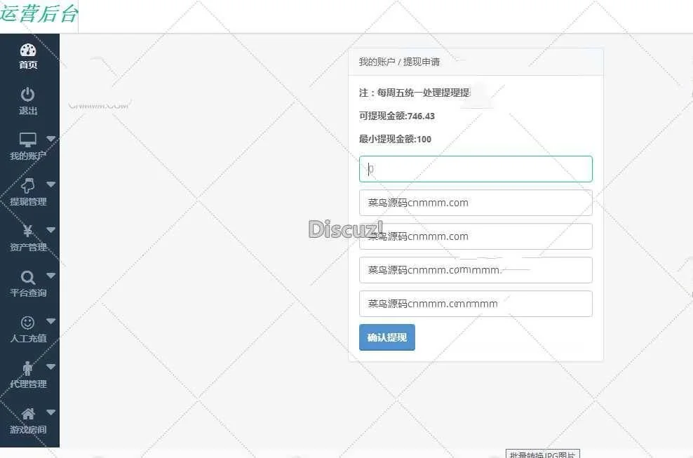Click the person icon for 代理管理
693x458 pixels.
tap(28, 368)
